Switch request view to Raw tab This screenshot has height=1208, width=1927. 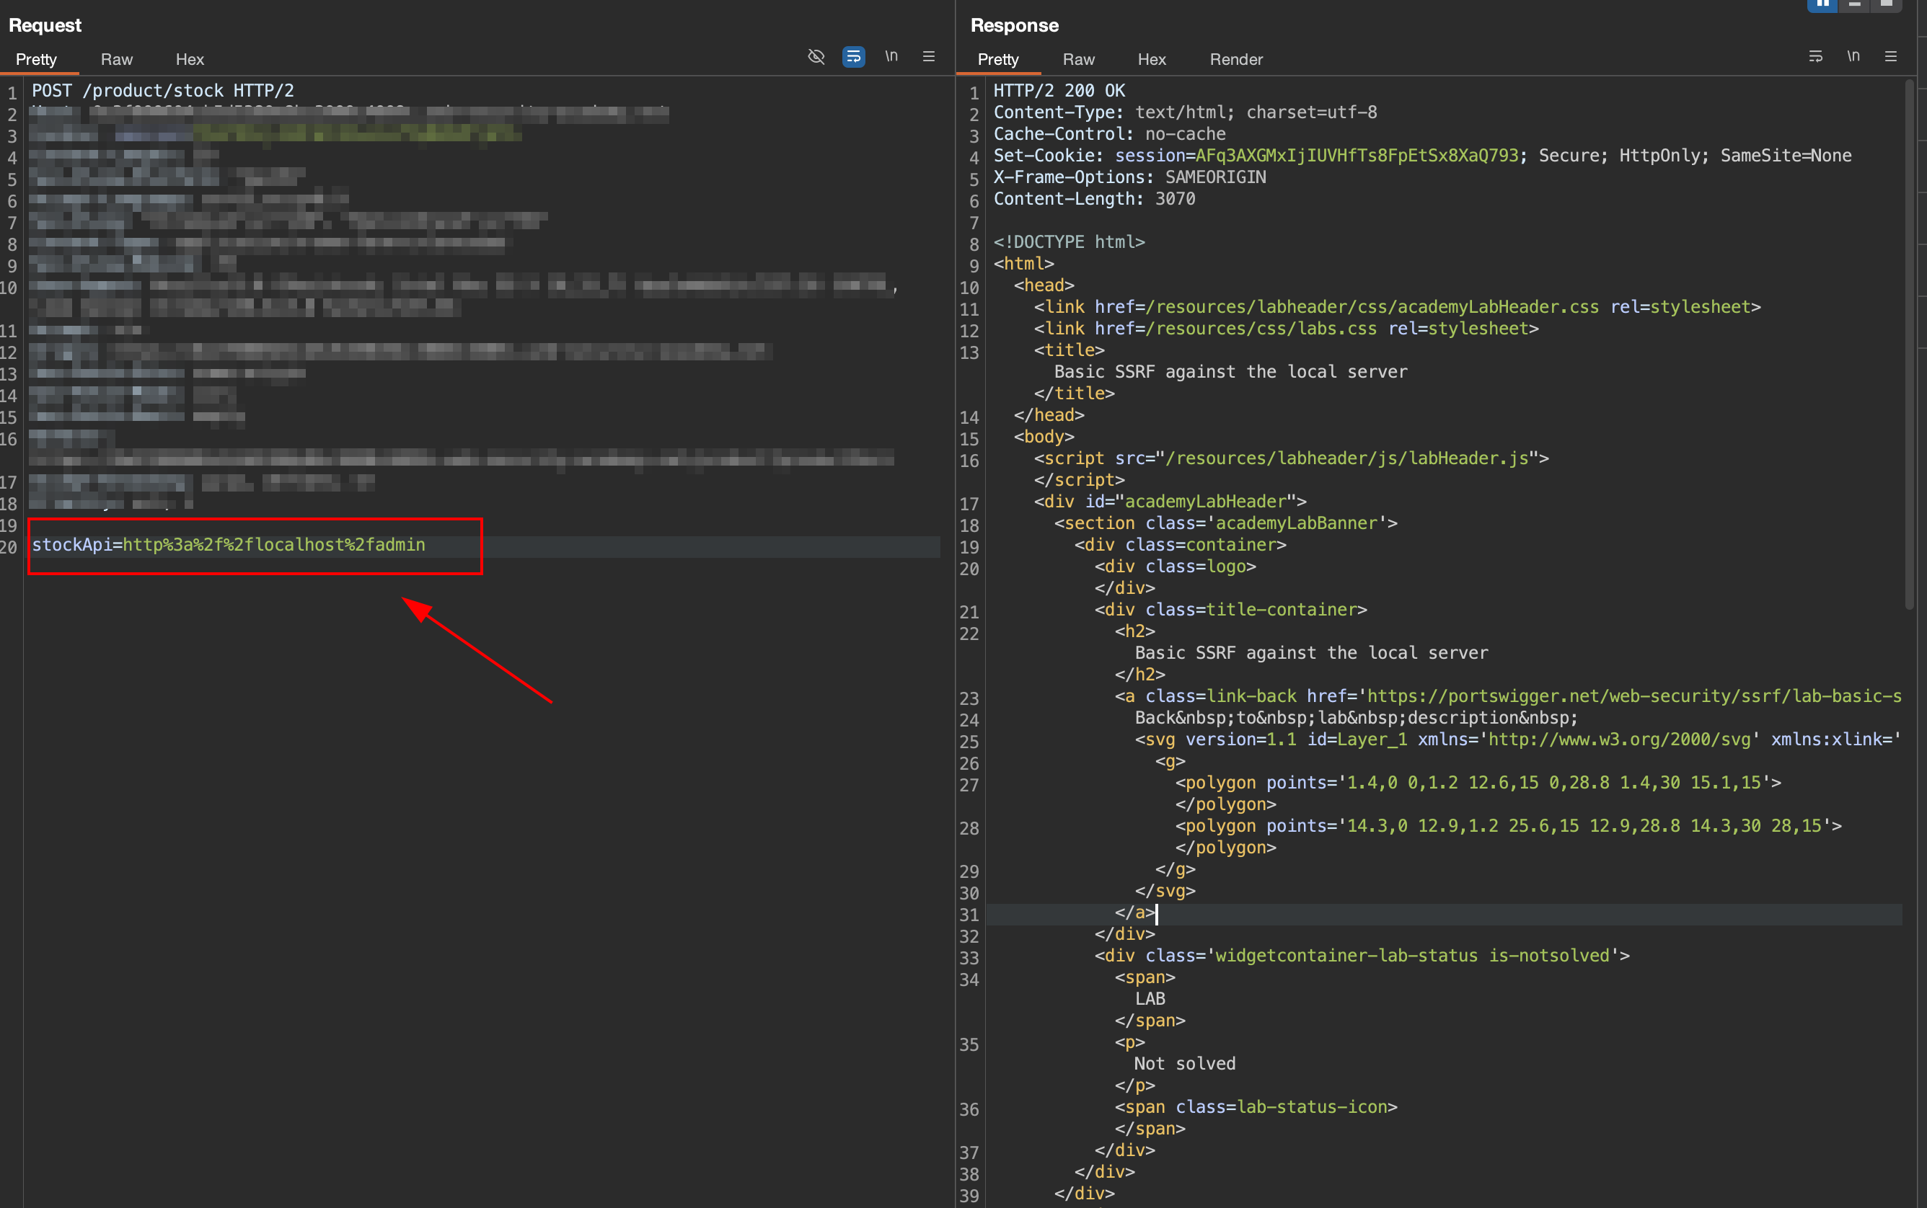(x=117, y=59)
